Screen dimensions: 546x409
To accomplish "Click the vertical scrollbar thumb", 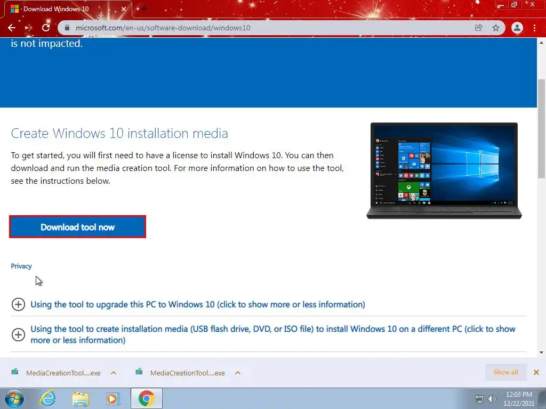I will click(x=542, y=129).
